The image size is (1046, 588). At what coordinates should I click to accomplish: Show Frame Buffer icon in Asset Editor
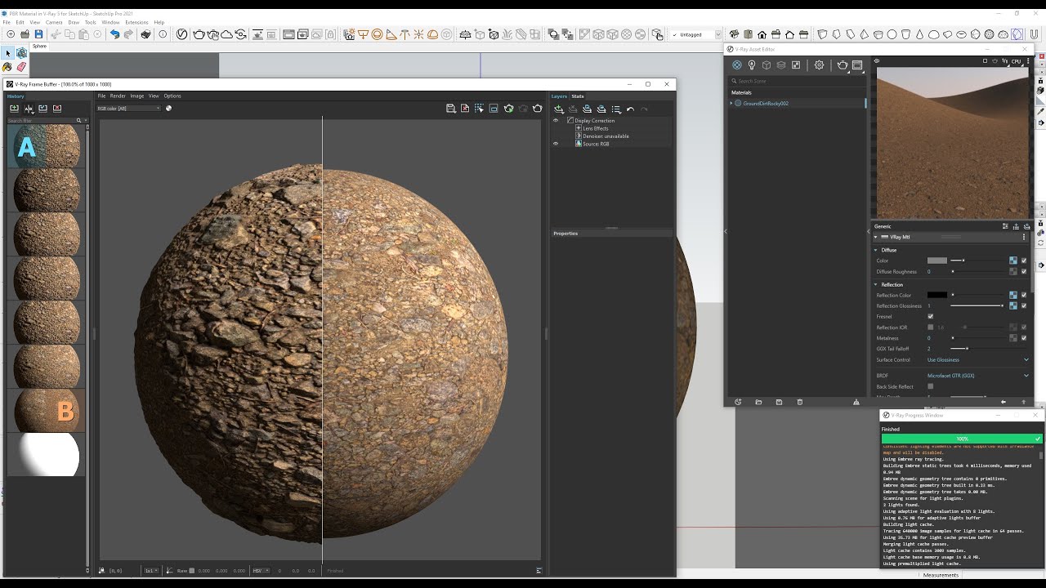tap(857, 65)
